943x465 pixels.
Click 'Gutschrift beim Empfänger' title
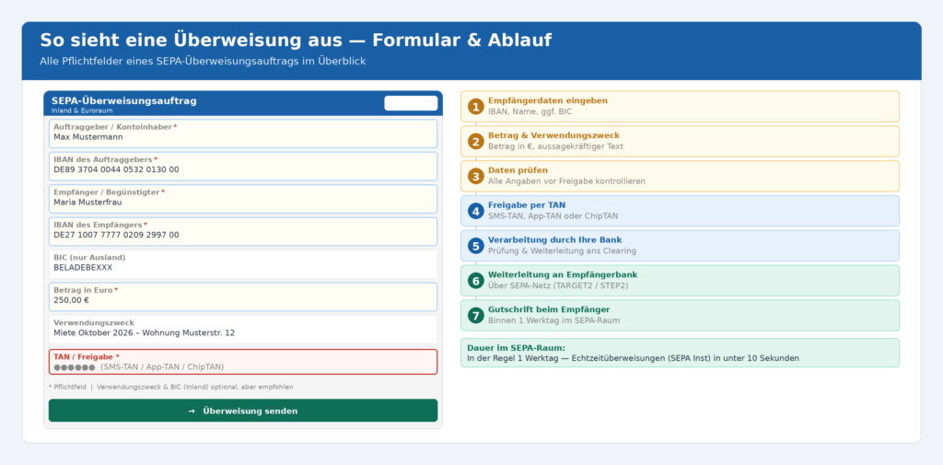pos(549,309)
